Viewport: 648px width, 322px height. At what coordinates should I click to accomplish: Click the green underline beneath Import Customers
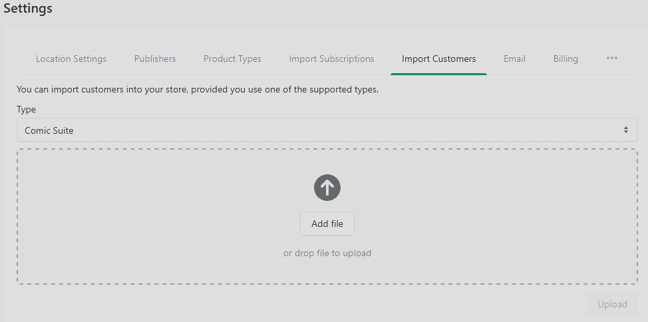coord(438,74)
